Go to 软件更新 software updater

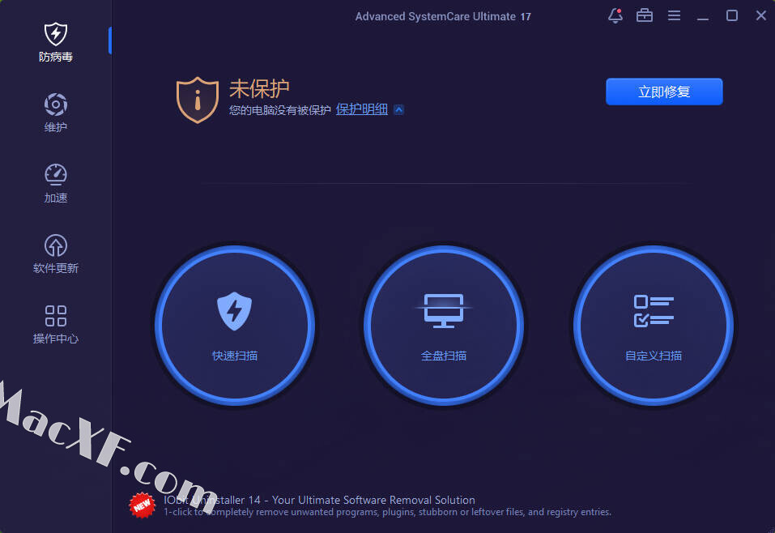(55, 254)
